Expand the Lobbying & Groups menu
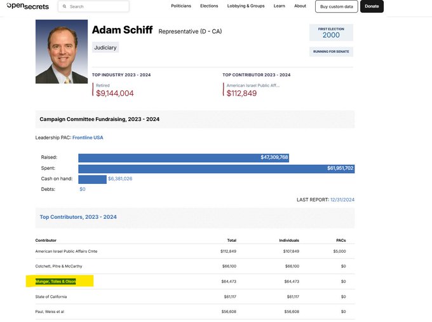This screenshot has height=322, width=432. (x=246, y=6)
